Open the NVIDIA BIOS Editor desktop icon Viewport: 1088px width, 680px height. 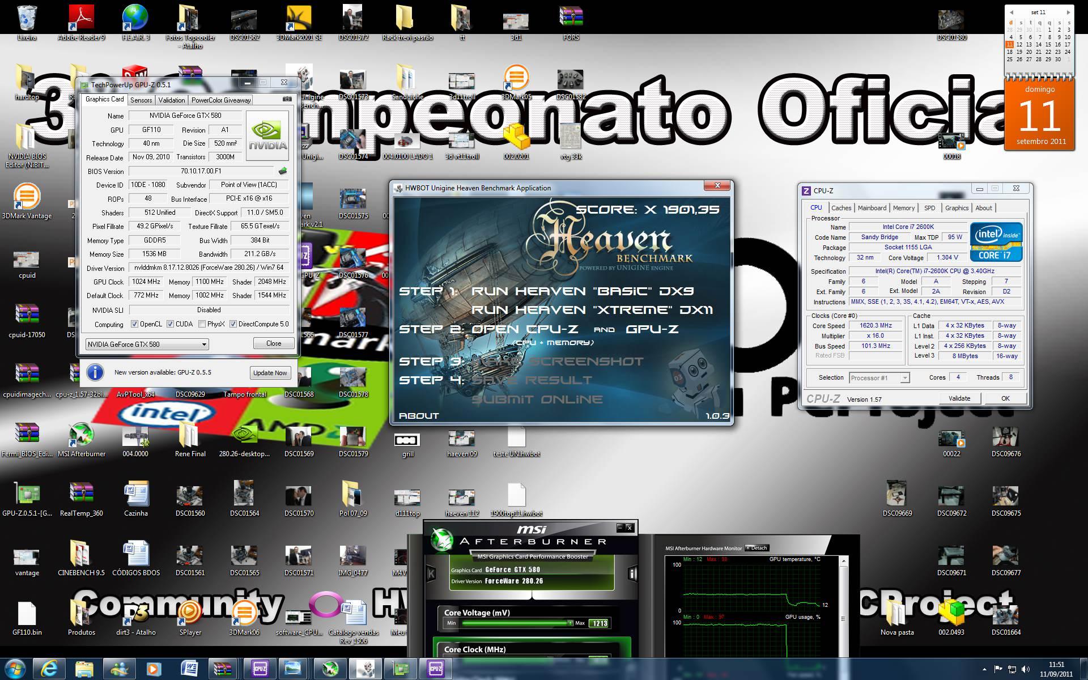(x=27, y=144)
